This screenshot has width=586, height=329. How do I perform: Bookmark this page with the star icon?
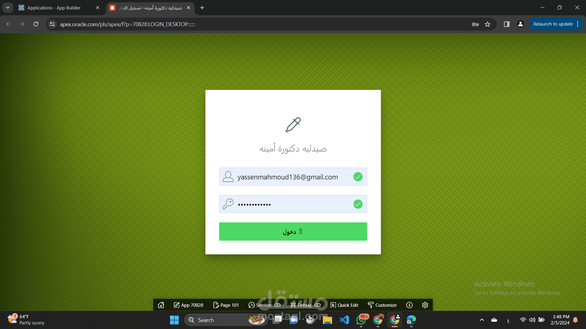(487, 24)
